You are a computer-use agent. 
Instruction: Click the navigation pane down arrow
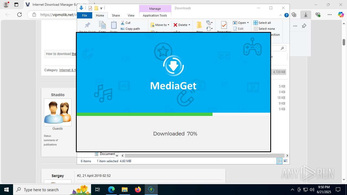[117, 155]
